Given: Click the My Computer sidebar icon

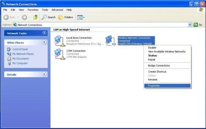Looking at the screenshot, I should 9,63.
